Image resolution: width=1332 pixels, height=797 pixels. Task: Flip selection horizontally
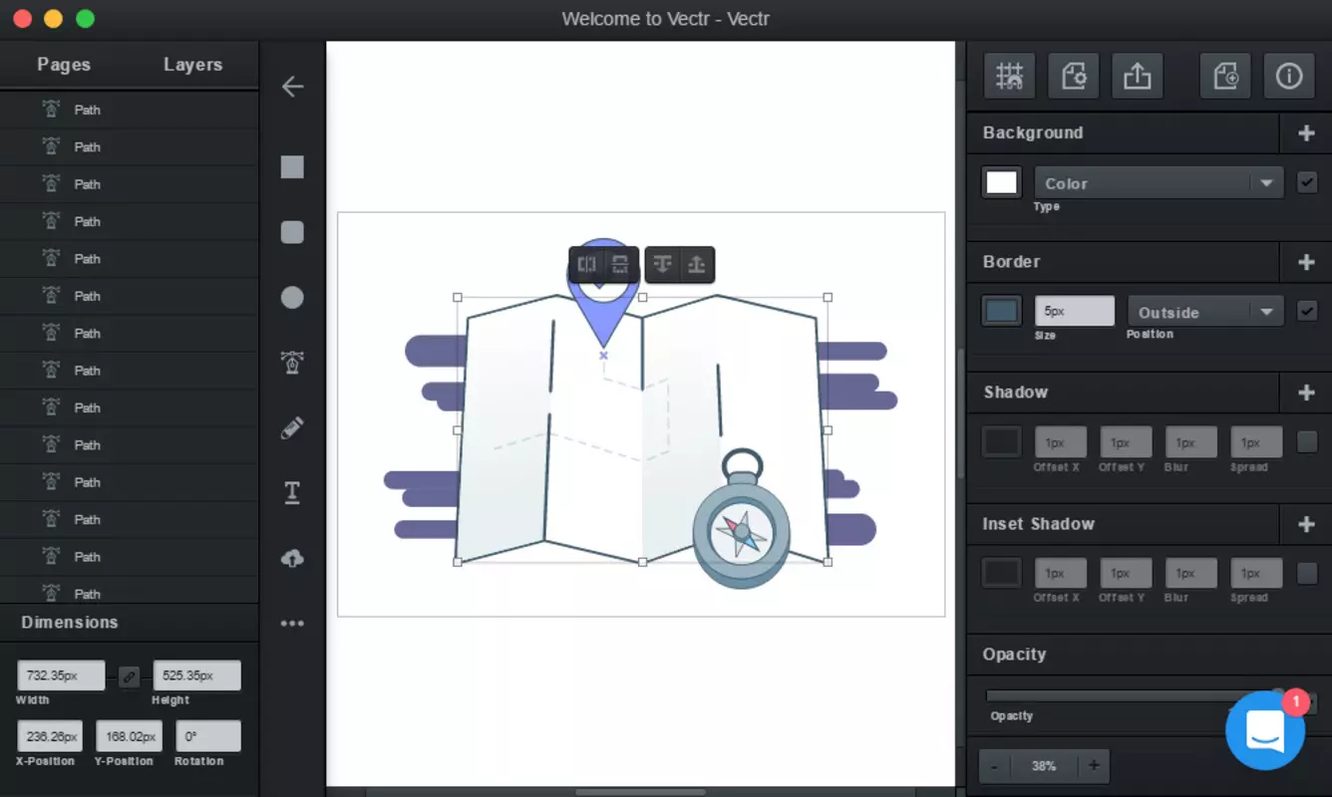(587, 265)
